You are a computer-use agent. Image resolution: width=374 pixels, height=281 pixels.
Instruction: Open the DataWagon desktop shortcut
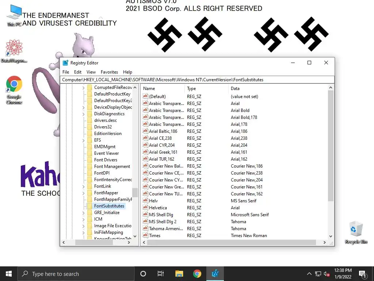click(14, 51)
